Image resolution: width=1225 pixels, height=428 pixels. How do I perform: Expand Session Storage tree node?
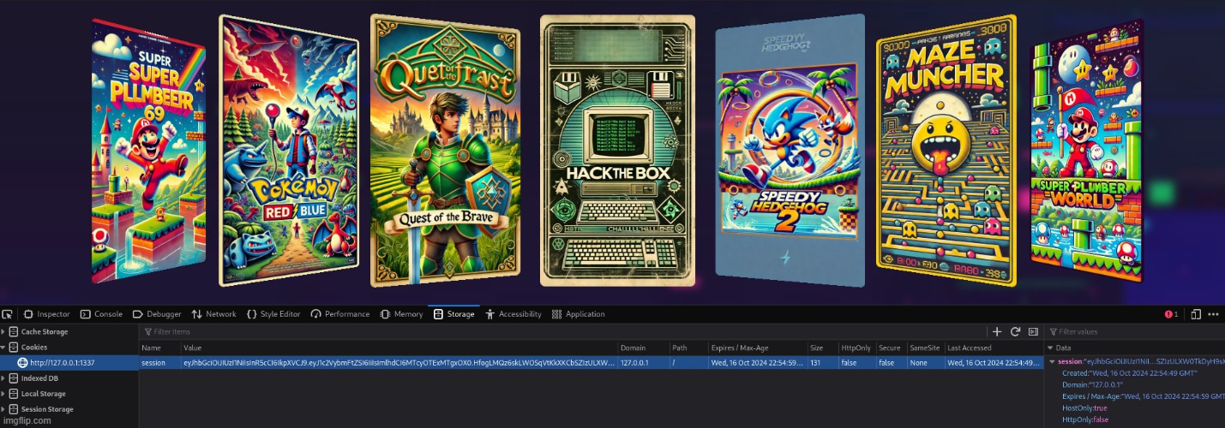pos(3,409)
